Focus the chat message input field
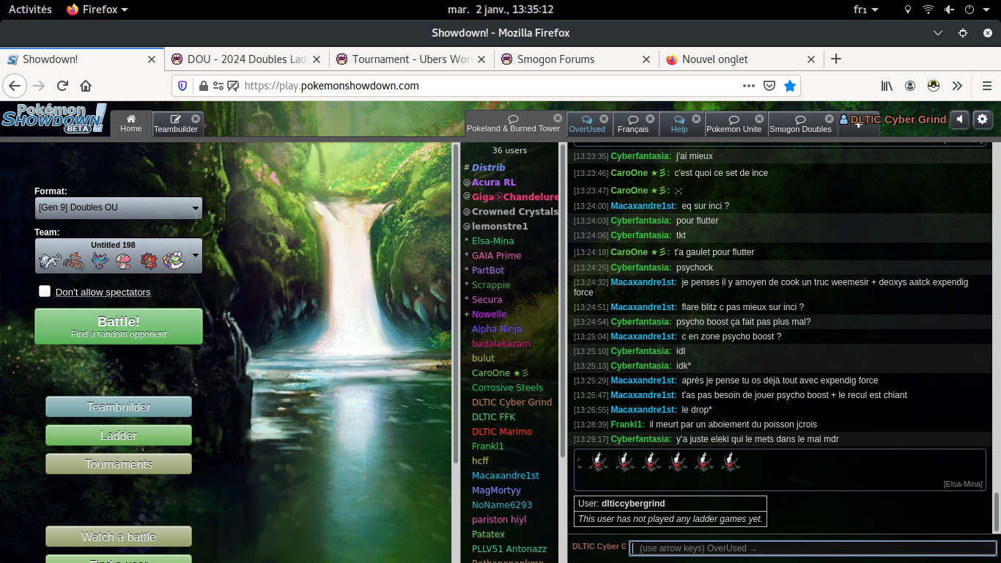The width and height of the screenshot is (1001, 563). 812,548
